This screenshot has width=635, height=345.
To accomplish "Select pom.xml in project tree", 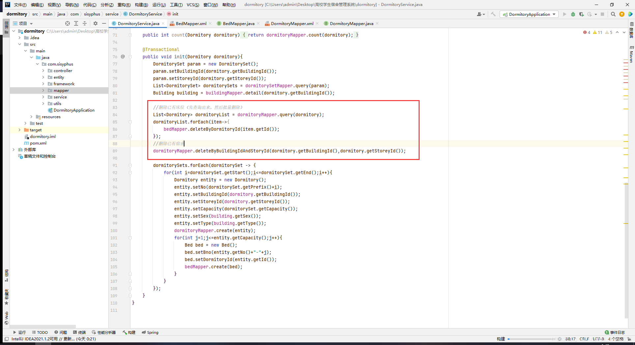I will pyautogui.click(x=38, y=143).
